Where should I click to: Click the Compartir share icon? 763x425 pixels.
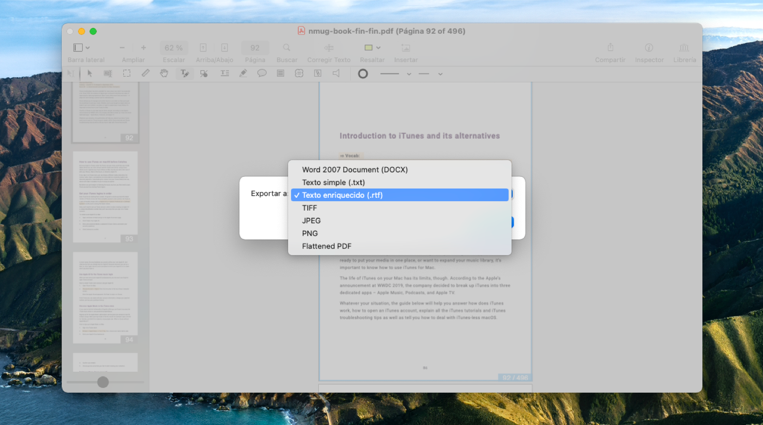610,47
